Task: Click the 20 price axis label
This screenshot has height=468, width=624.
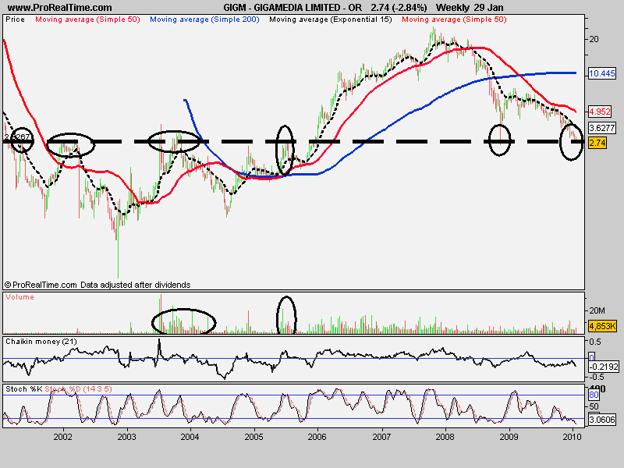Action: coord(594,39)
